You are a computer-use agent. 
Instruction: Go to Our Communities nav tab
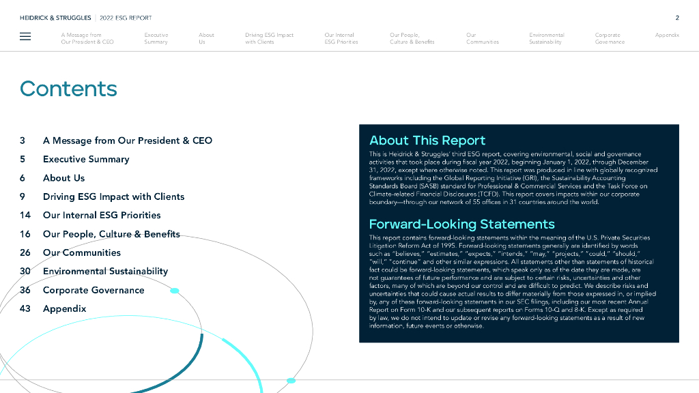(x=483, y=38)
